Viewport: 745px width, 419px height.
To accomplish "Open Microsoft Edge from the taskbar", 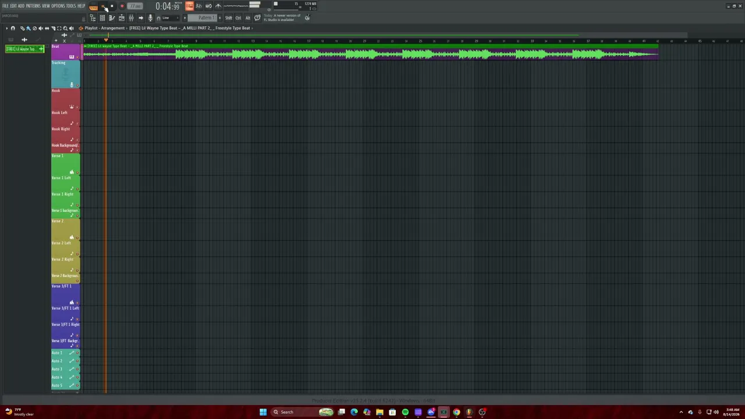I will point(354,412).
